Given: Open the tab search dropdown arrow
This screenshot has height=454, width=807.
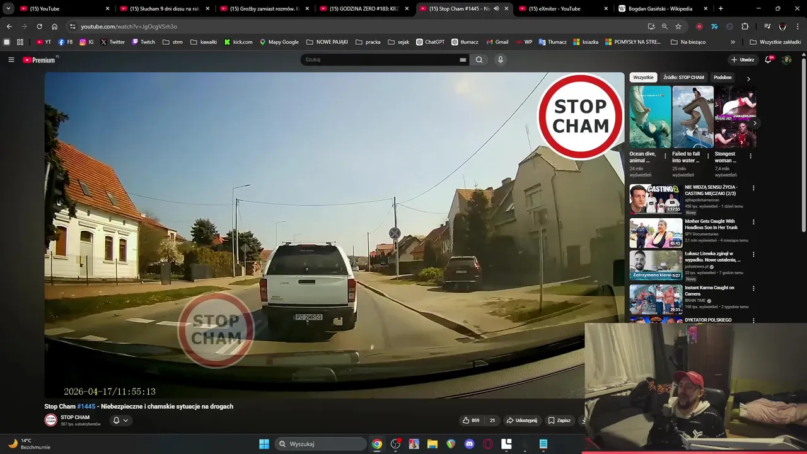Looking at the screenshot, I should coord(8,9).
